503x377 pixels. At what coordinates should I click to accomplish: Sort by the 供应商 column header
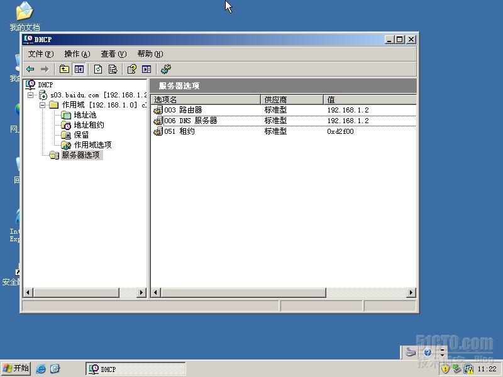click(x=292, y=100)
